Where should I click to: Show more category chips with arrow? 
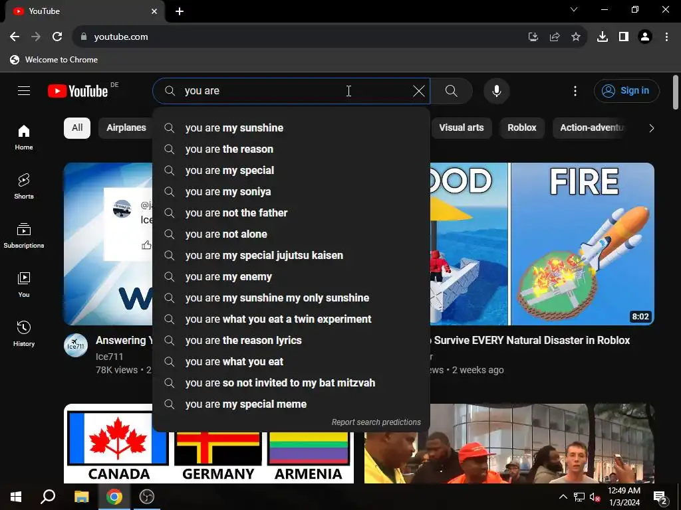651,128
